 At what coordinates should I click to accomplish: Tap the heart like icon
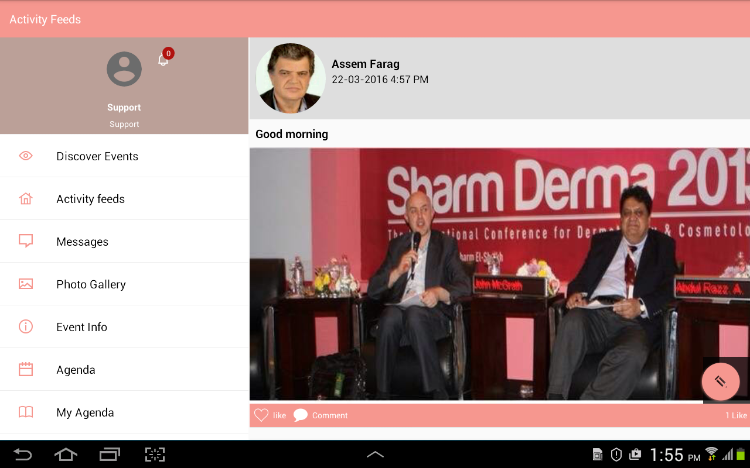tap(261, 415)
